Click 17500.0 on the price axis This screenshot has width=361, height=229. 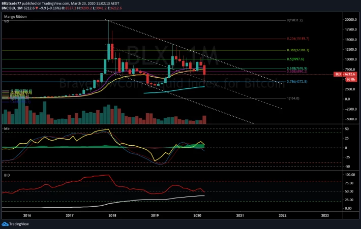click(351, 29)
